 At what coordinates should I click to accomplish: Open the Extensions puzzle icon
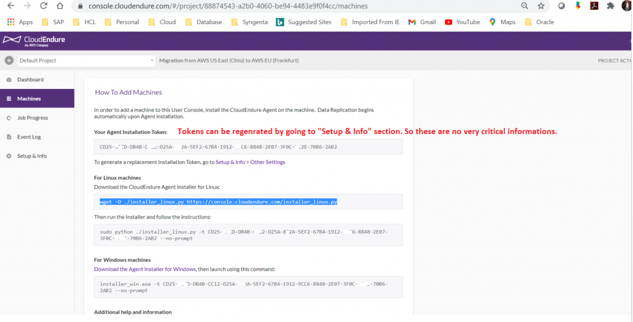(x=610, y=6)
